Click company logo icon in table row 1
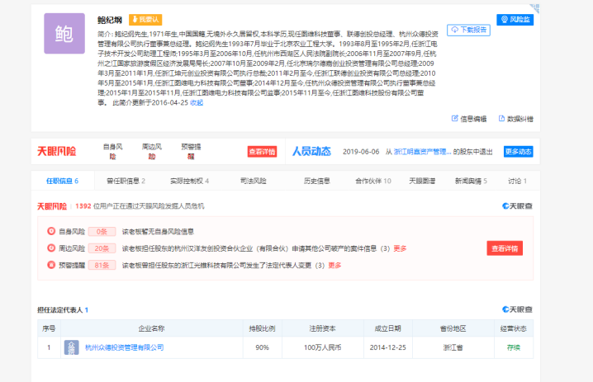This screenshot has width=593, height=382. [72, 347]
